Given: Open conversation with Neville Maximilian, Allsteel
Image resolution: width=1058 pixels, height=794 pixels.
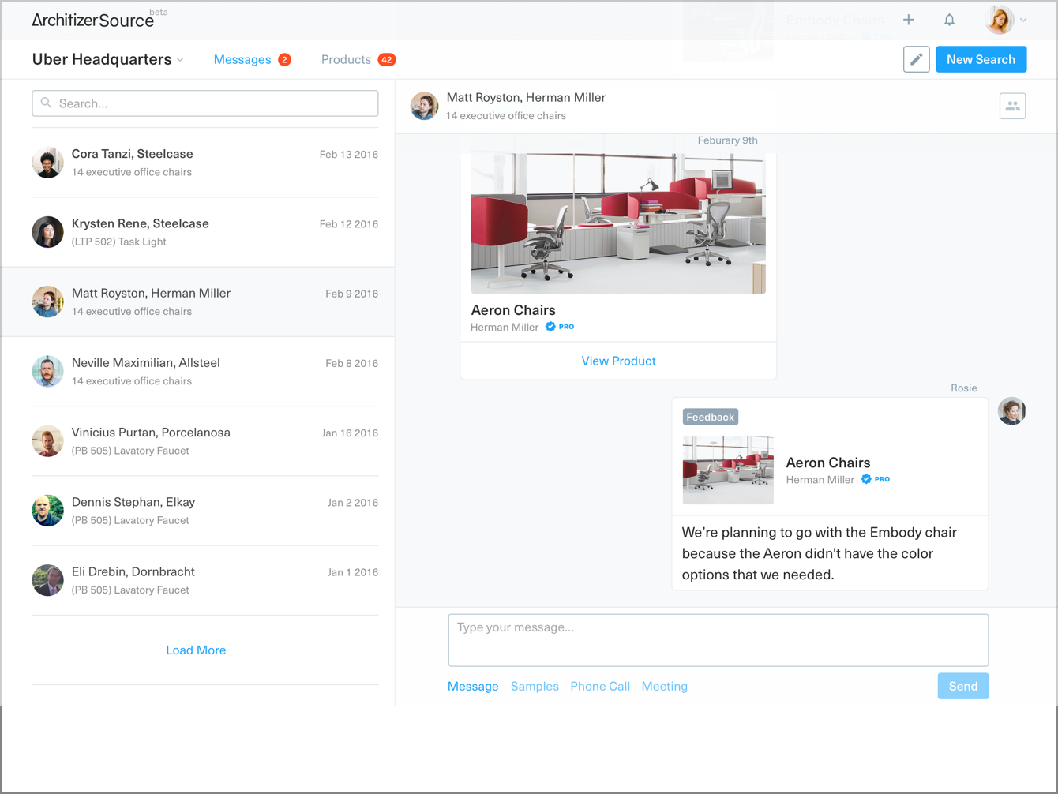Looking at the screenshot, I should pyautogui.click(x=205, y=371).
